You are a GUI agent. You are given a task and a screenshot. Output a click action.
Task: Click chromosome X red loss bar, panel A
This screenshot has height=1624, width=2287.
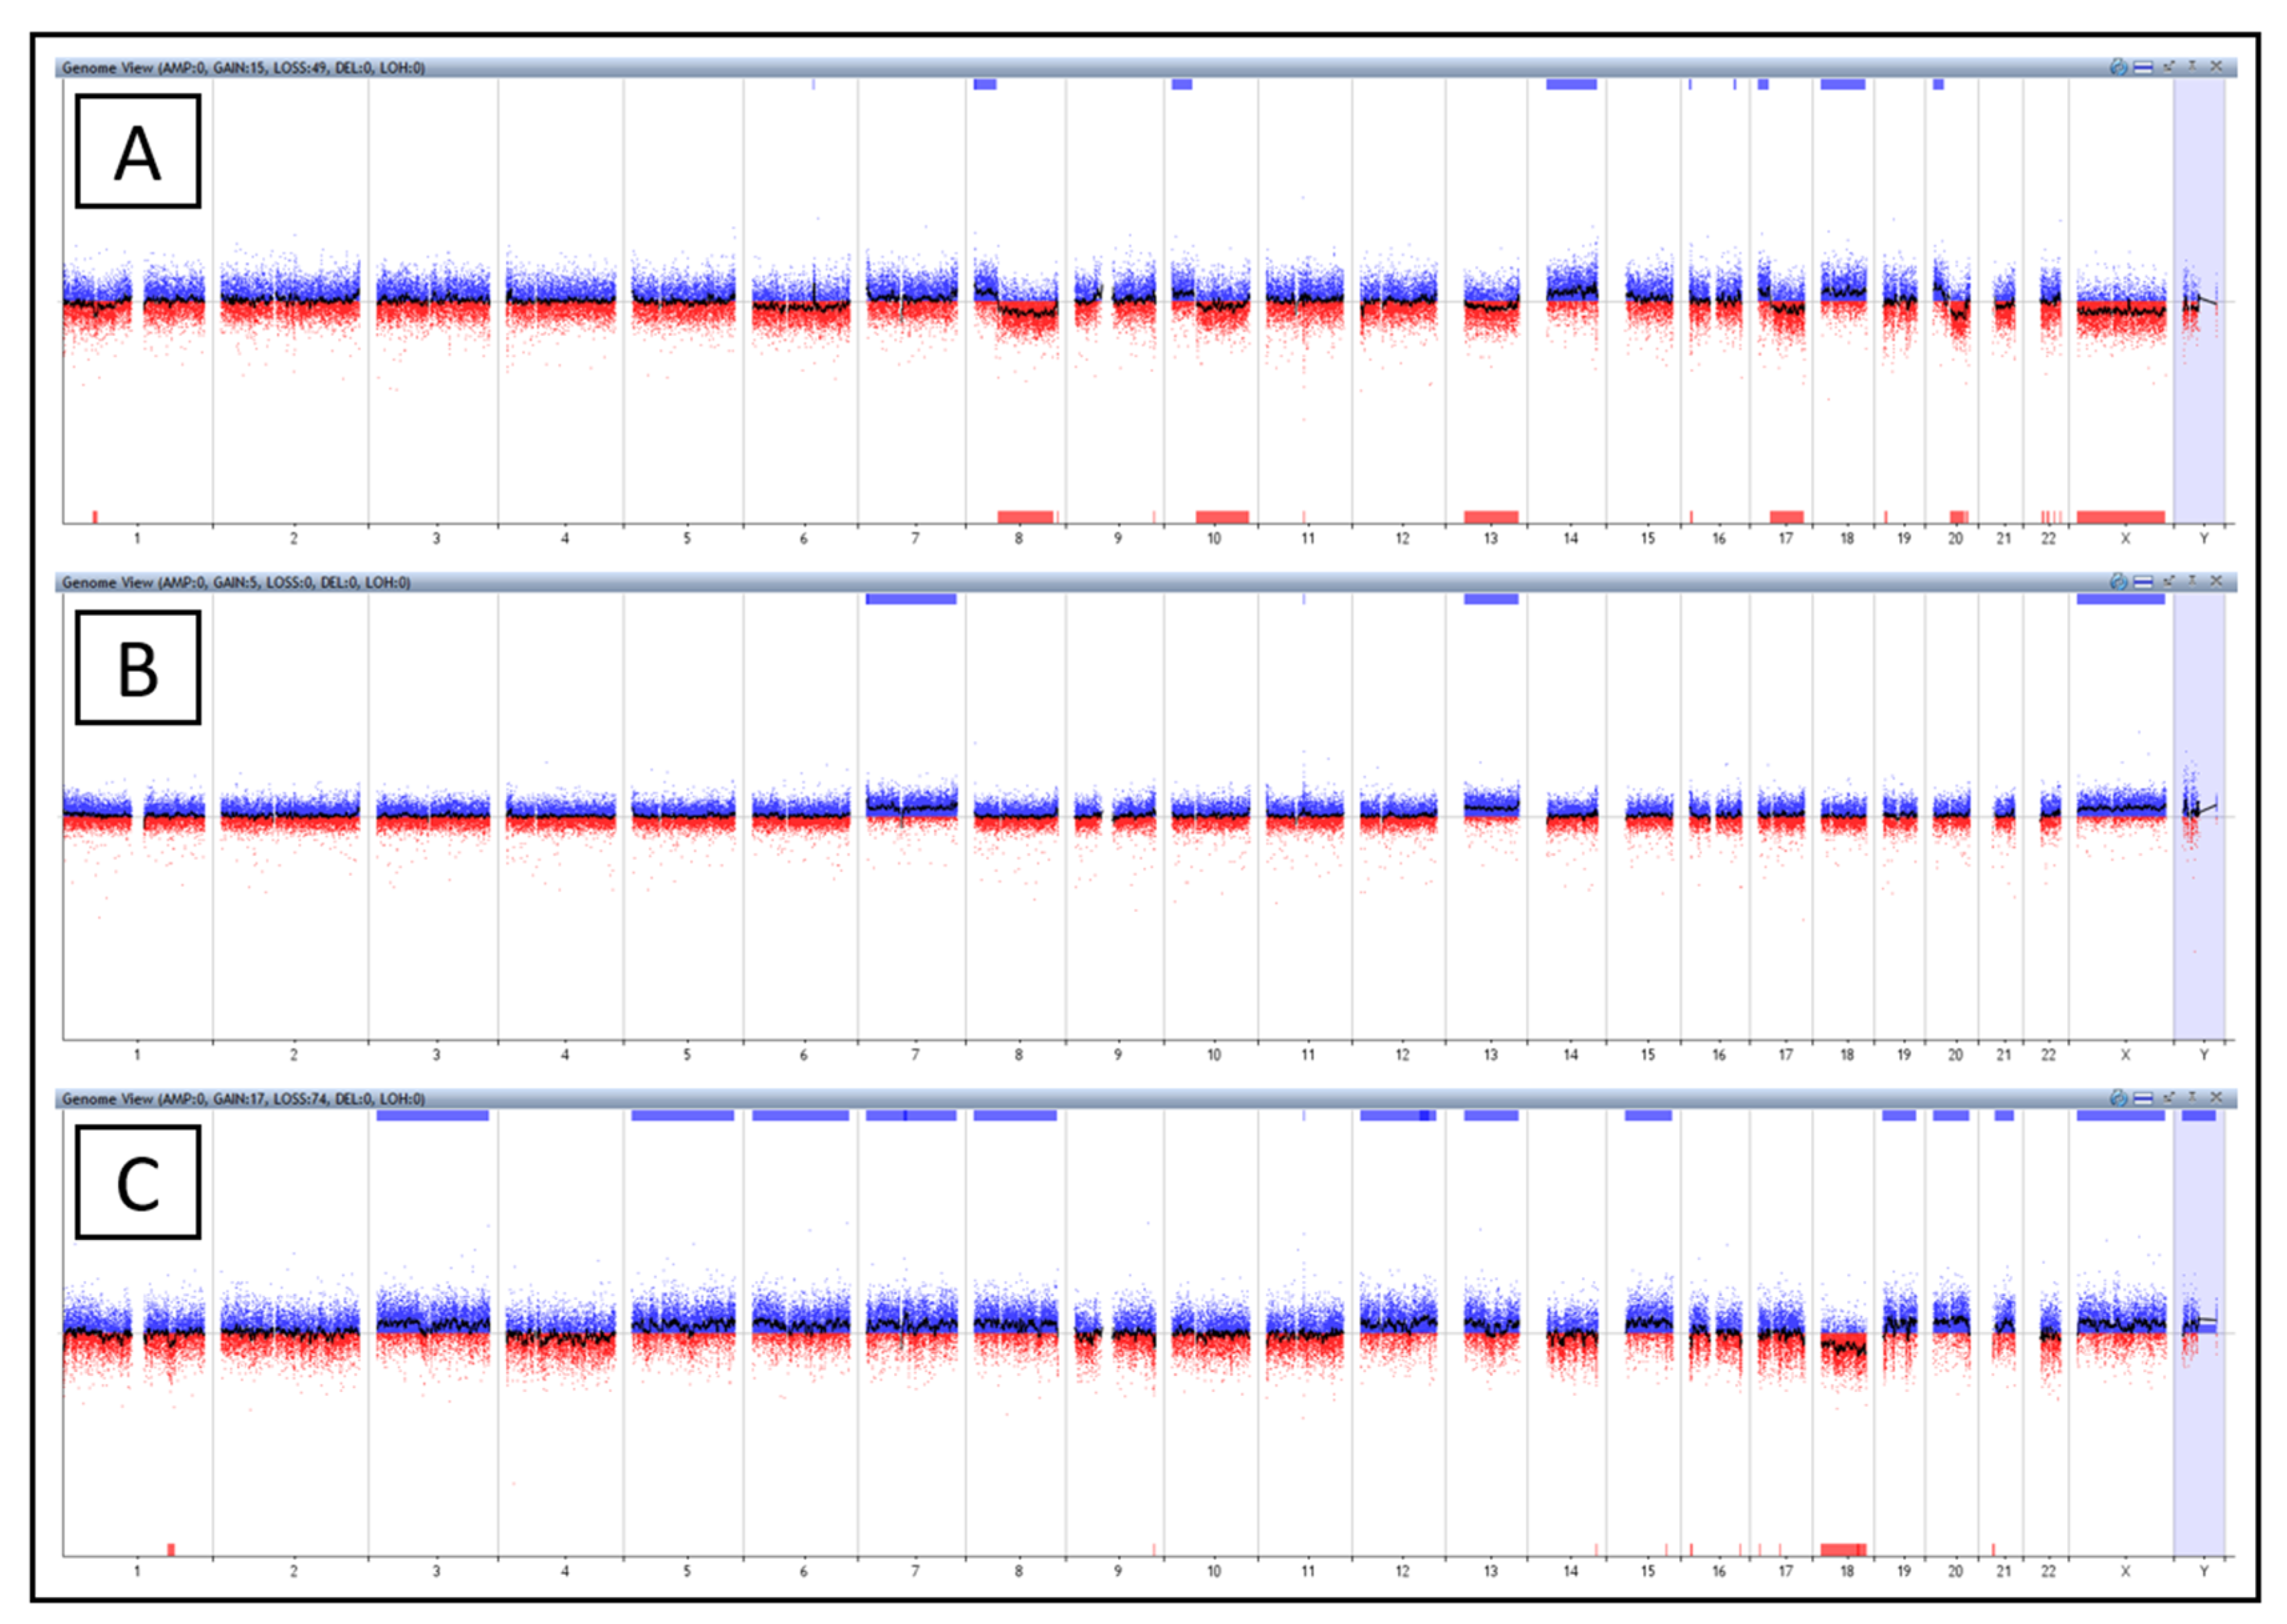pyautogui.click(x=2120, y=517)
